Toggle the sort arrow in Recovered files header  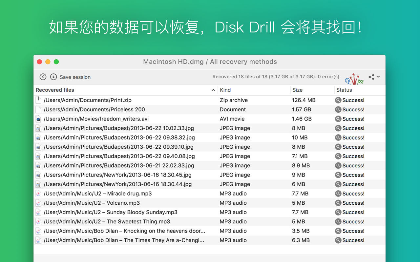click(213, 90)
